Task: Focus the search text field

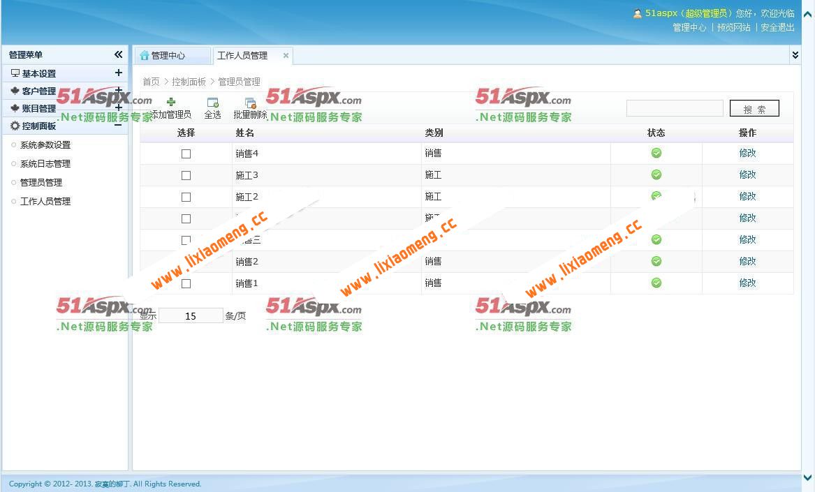Action: [675, 108]
